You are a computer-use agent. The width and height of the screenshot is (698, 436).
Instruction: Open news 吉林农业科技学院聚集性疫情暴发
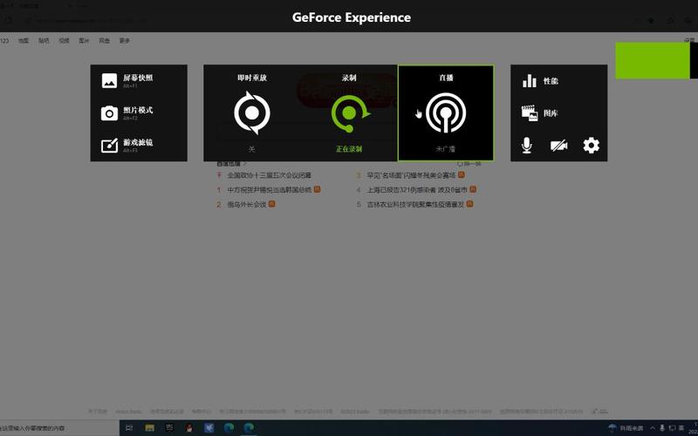[415, 204]
